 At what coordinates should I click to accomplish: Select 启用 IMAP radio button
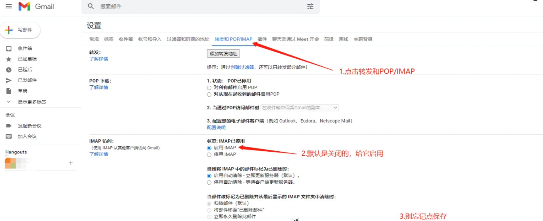coord(209,148)
